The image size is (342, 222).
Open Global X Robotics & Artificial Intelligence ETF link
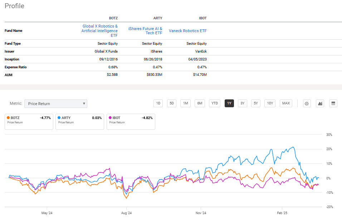tap(99, 31)
